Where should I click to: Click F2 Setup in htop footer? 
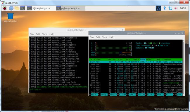[x=103, y=94]
